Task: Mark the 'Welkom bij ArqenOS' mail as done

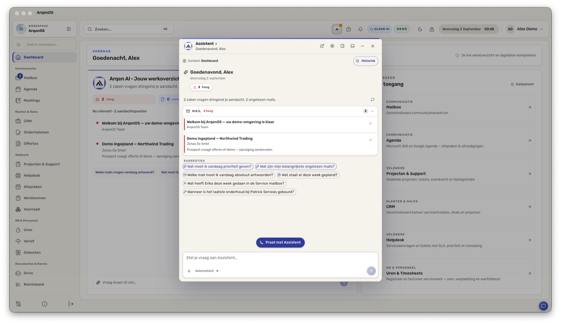Action: click(370, 124)
